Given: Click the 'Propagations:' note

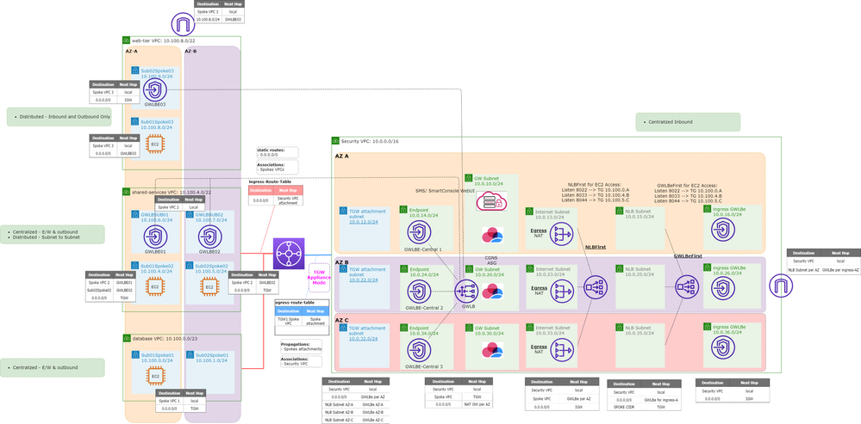Looking at the screenshot, I should (302, 347).
